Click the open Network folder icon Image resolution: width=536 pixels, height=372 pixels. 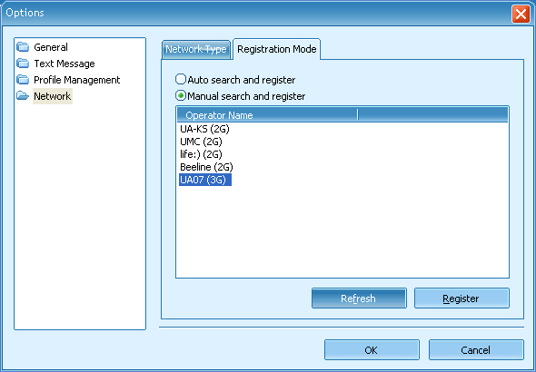(x=23, y=96)
